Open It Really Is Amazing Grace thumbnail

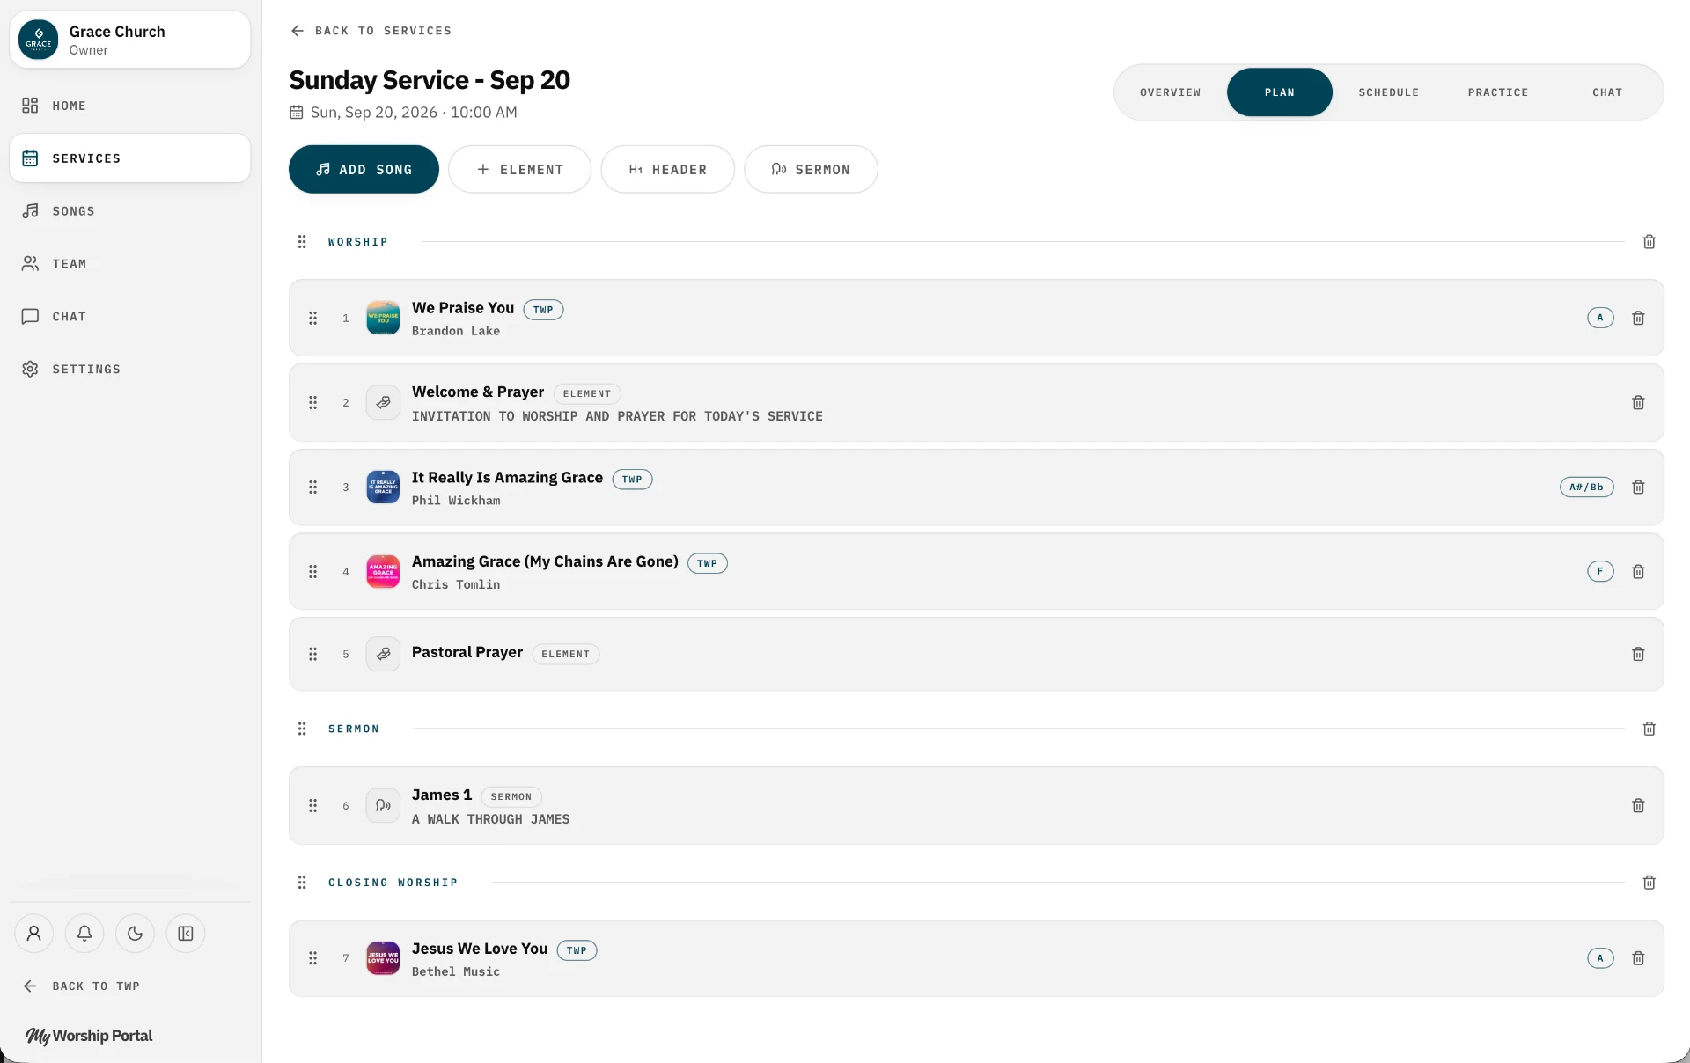(383, 487)
